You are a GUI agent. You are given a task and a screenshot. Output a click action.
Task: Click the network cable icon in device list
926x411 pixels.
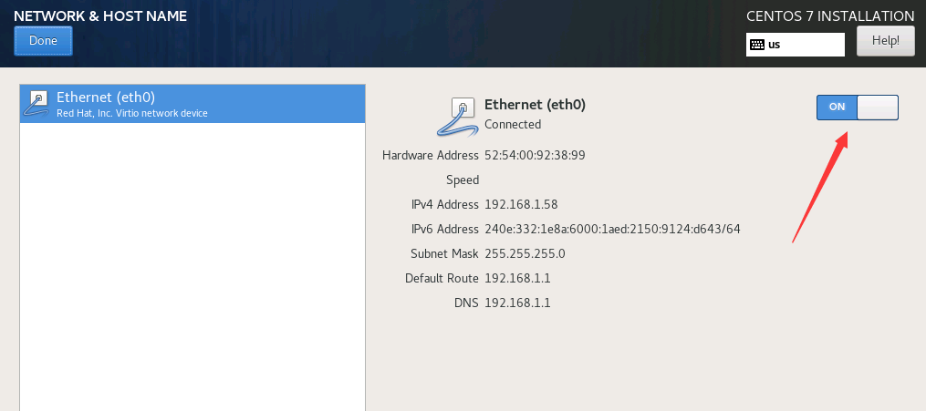37,104
